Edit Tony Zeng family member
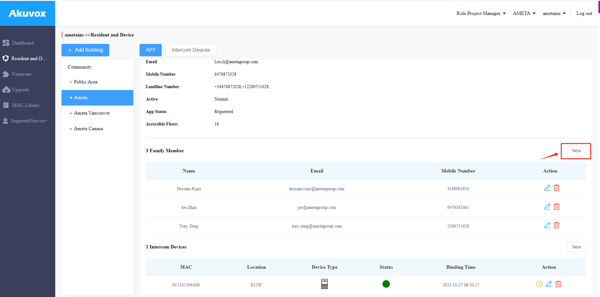 point(547,225)
